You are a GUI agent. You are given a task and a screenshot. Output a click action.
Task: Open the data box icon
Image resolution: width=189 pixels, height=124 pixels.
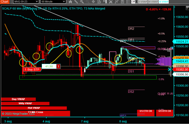(x=99, y=2)
